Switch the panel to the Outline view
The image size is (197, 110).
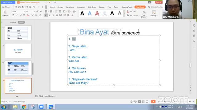13,22
